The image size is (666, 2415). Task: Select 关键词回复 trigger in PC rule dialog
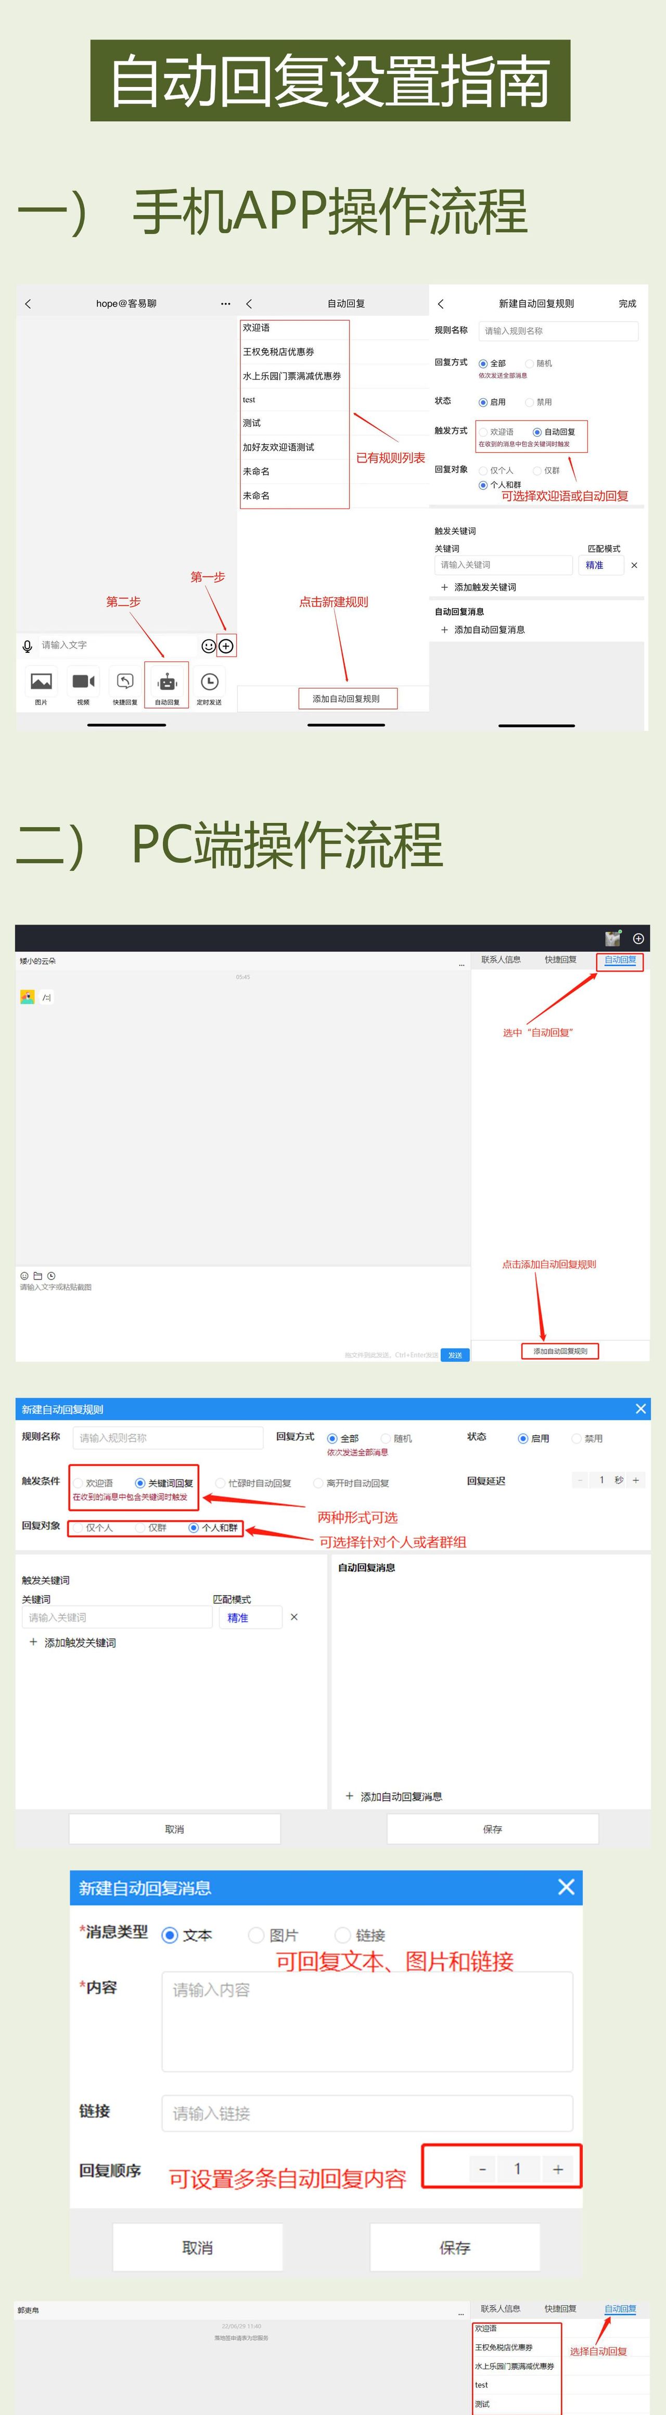click(164, 1483)
